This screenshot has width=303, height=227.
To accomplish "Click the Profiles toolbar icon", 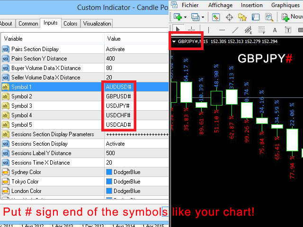I will tap(195, 17).
